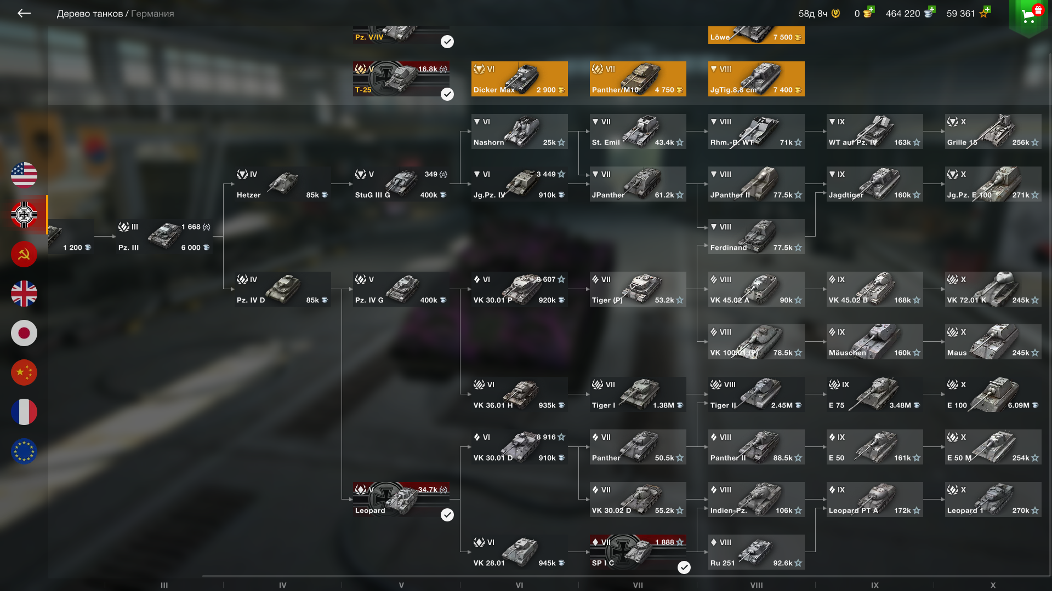Click the Leopard owned checkmark
The width and height of the screenshot is (1052, 591).
click(x=447, y=515)
